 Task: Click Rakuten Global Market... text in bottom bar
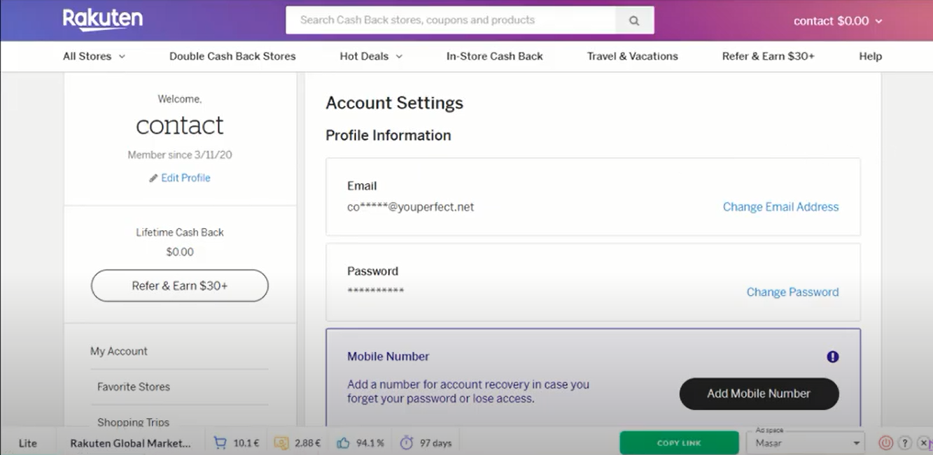tap(130, 443)
